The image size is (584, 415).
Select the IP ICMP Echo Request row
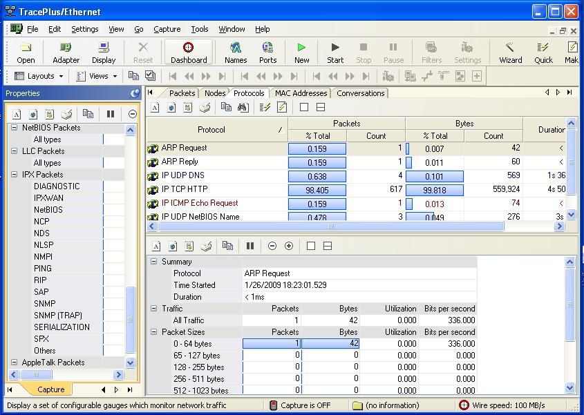(357, 203)
